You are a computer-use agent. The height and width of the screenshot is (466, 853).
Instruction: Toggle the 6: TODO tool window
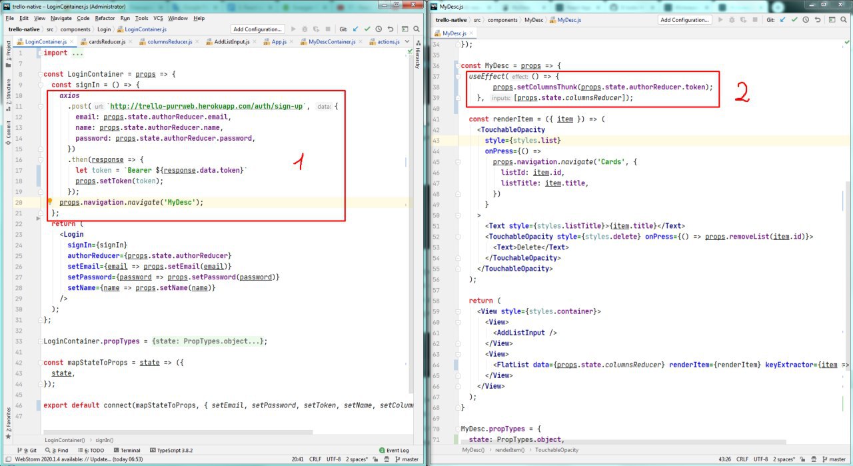coord(91,450)
